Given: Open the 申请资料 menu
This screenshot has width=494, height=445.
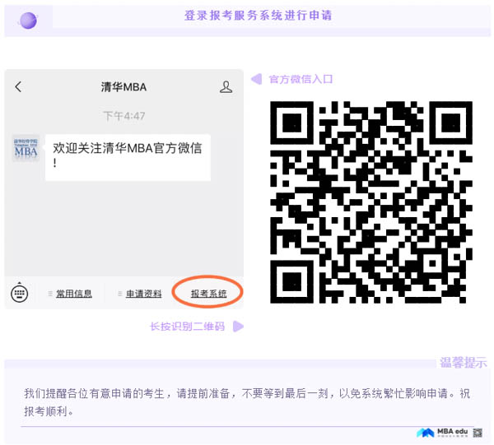Looking at the screenshot, I should point(143,294).
